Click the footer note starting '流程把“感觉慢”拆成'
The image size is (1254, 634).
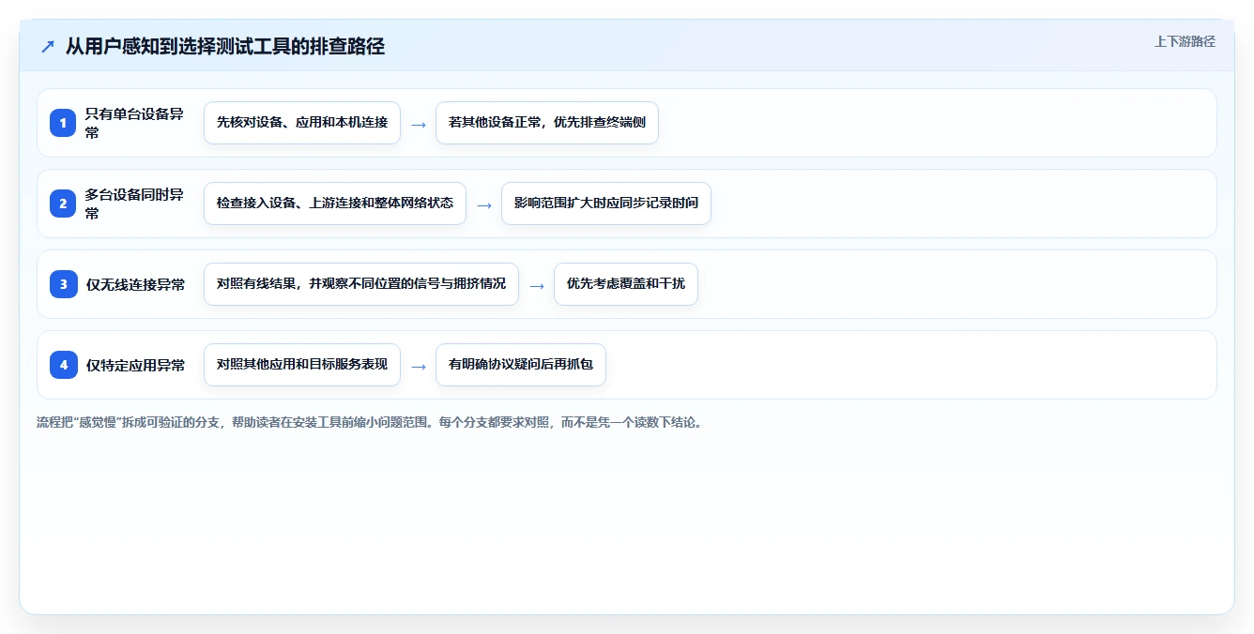[370, 423]
